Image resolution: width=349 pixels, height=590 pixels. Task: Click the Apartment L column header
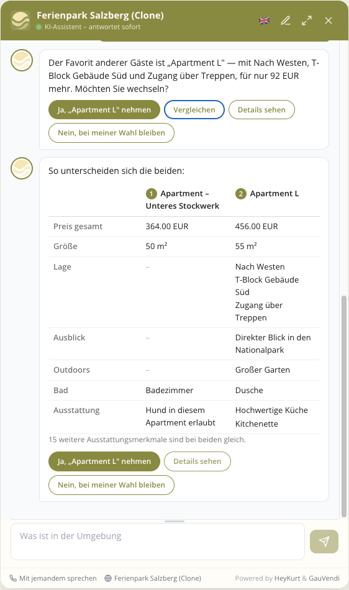click(267, 194)
